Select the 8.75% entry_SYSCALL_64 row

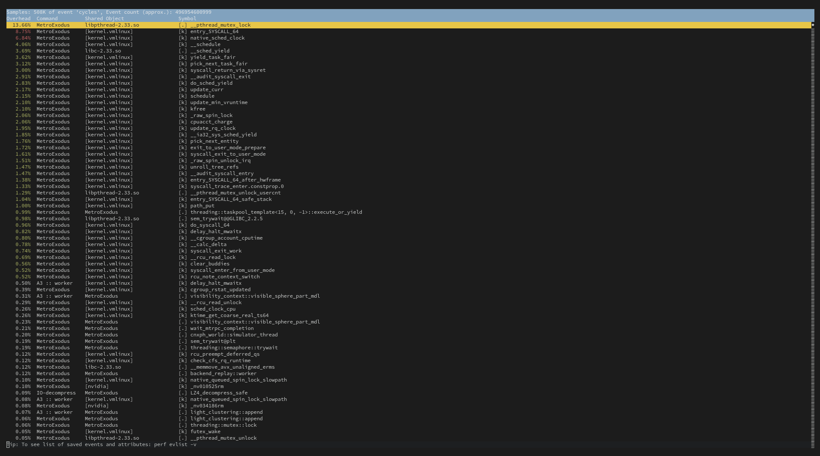pyautogui.click(x=214, y=31)
